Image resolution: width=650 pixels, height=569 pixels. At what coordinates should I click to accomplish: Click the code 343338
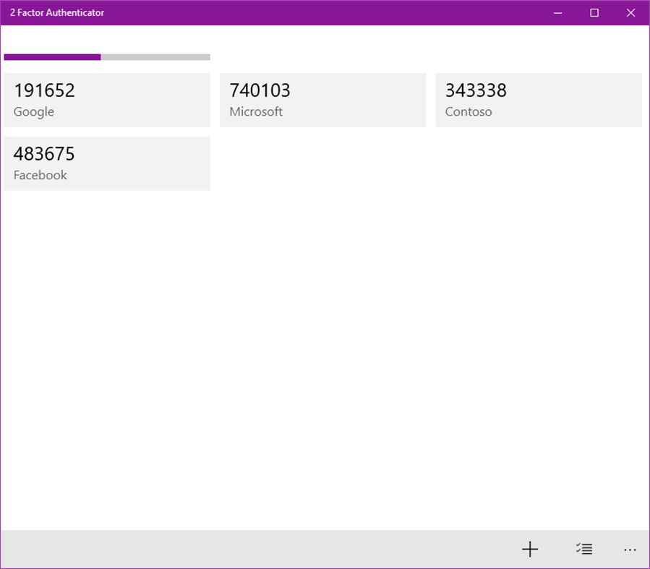[x=476, y=90]
